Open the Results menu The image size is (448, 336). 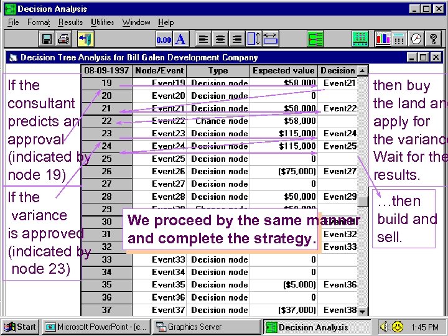click(70, 22)
